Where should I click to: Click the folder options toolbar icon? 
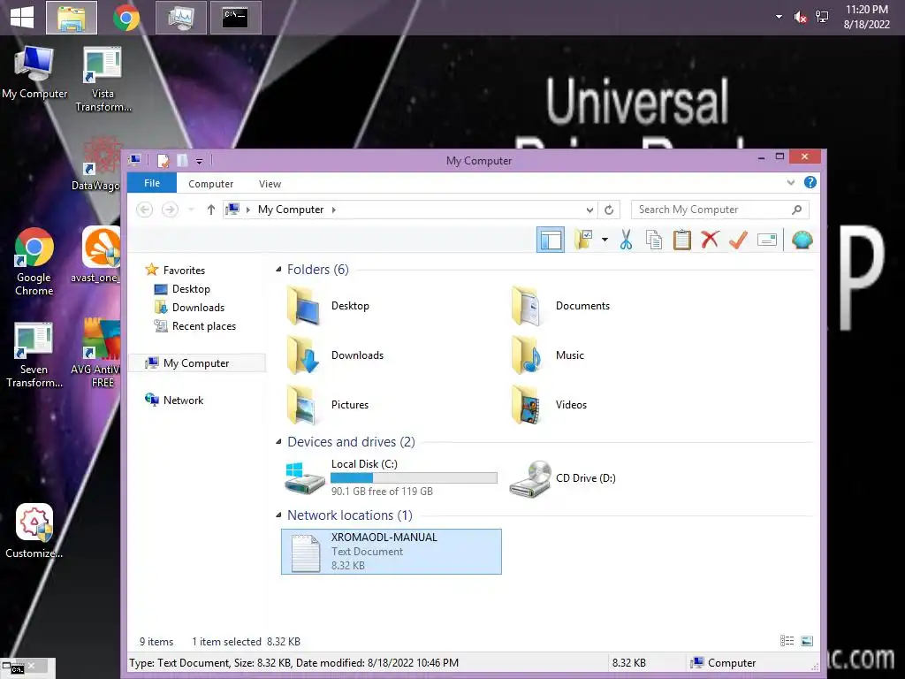click(583, 240)
